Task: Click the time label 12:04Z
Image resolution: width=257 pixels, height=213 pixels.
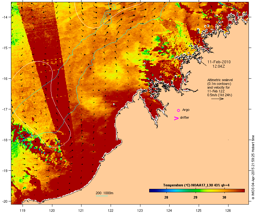Action: (219, 66)
